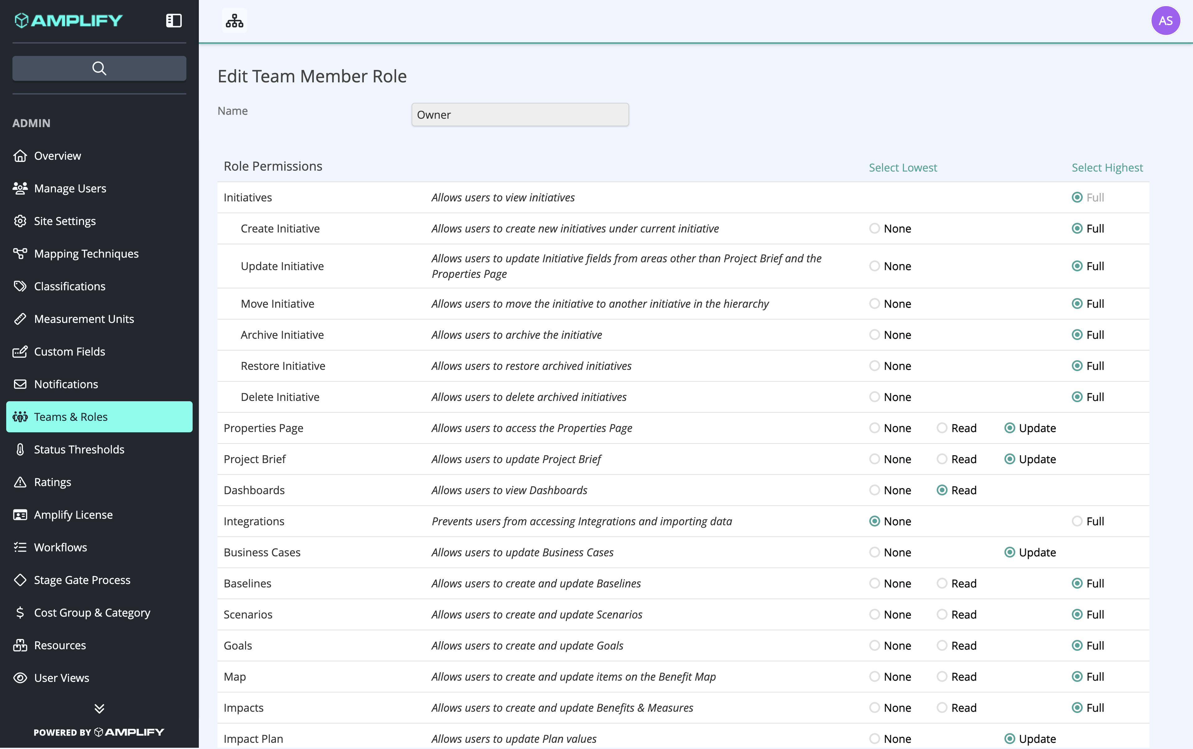Click the org chart icon in the top toolbar
The width and height of the screenshot is (1193, 749).
(x=234, y=20)
